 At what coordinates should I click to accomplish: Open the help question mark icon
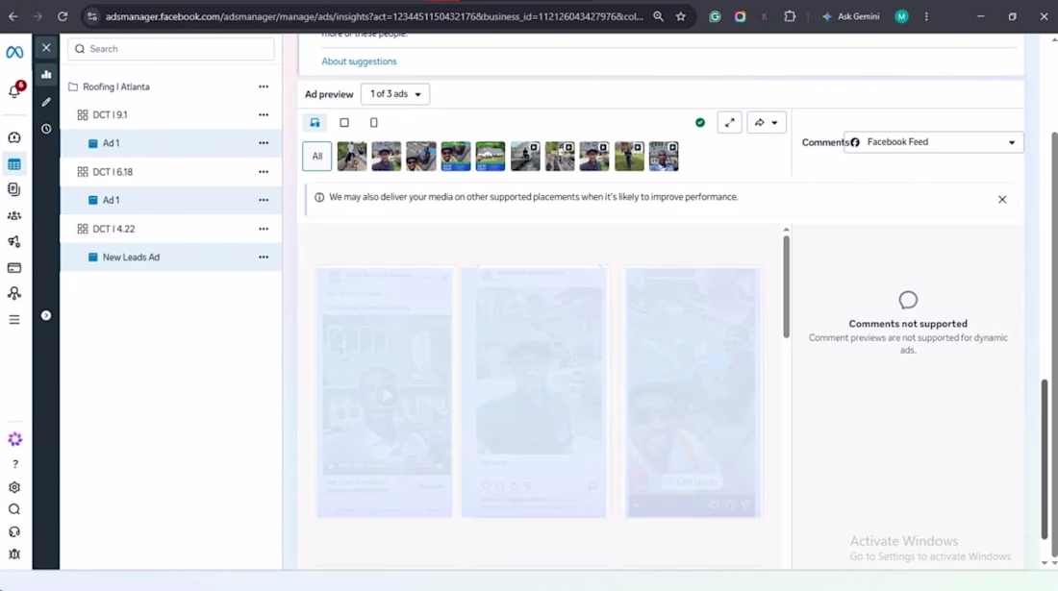coord(14,464)
